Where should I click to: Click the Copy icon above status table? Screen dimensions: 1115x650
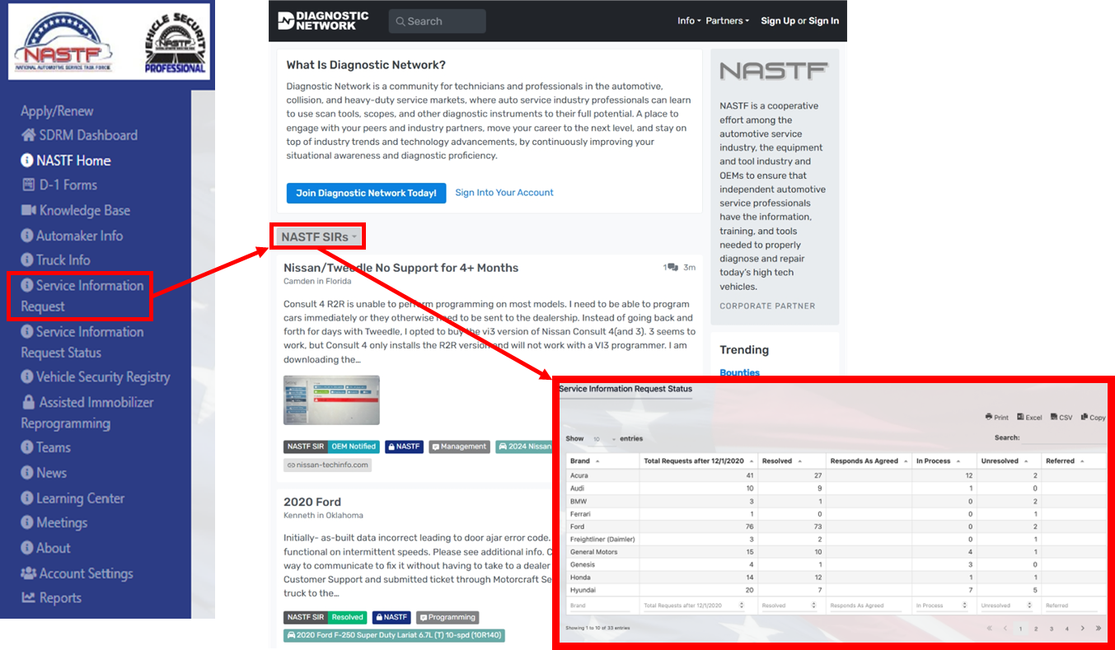[x=1085, y=417]
